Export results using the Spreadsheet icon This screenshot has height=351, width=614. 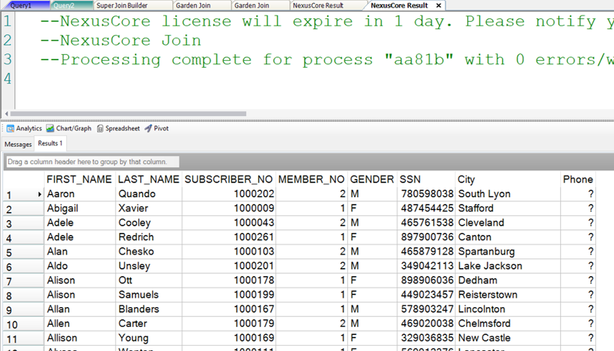pyautogui.click(x=118, y=128)
